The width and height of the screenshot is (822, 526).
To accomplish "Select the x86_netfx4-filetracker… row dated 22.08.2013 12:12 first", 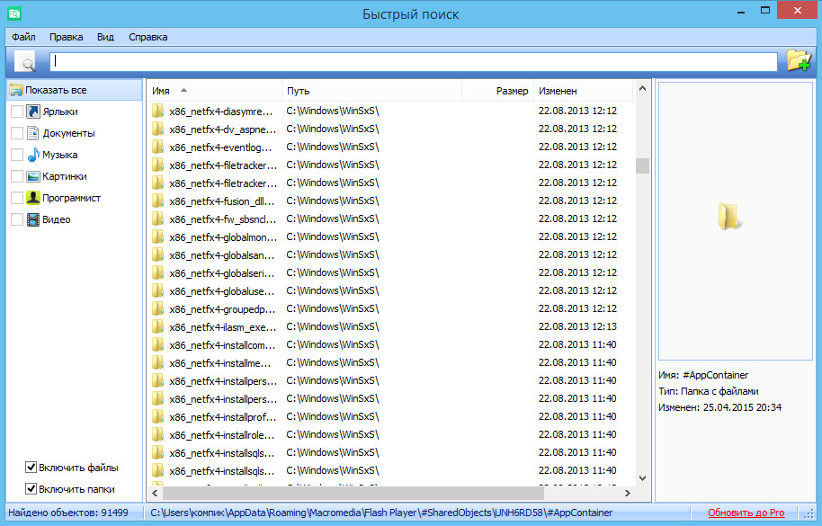I will tap(391, 165).
